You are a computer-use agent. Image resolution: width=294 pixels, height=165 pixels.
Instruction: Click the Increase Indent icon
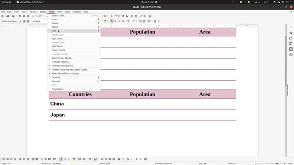click(141, 22)
